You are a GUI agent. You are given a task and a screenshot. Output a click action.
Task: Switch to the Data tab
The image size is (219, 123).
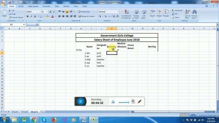(x=57, y=6)
